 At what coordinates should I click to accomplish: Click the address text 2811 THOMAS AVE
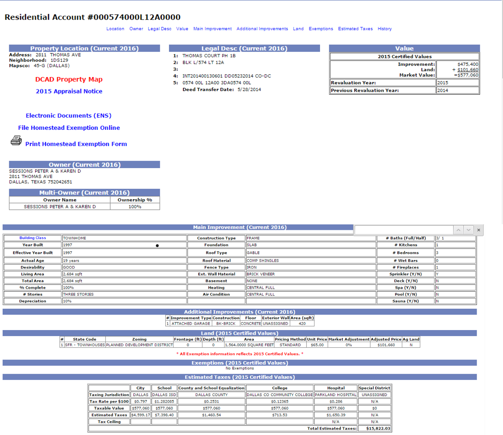(58, 55)
